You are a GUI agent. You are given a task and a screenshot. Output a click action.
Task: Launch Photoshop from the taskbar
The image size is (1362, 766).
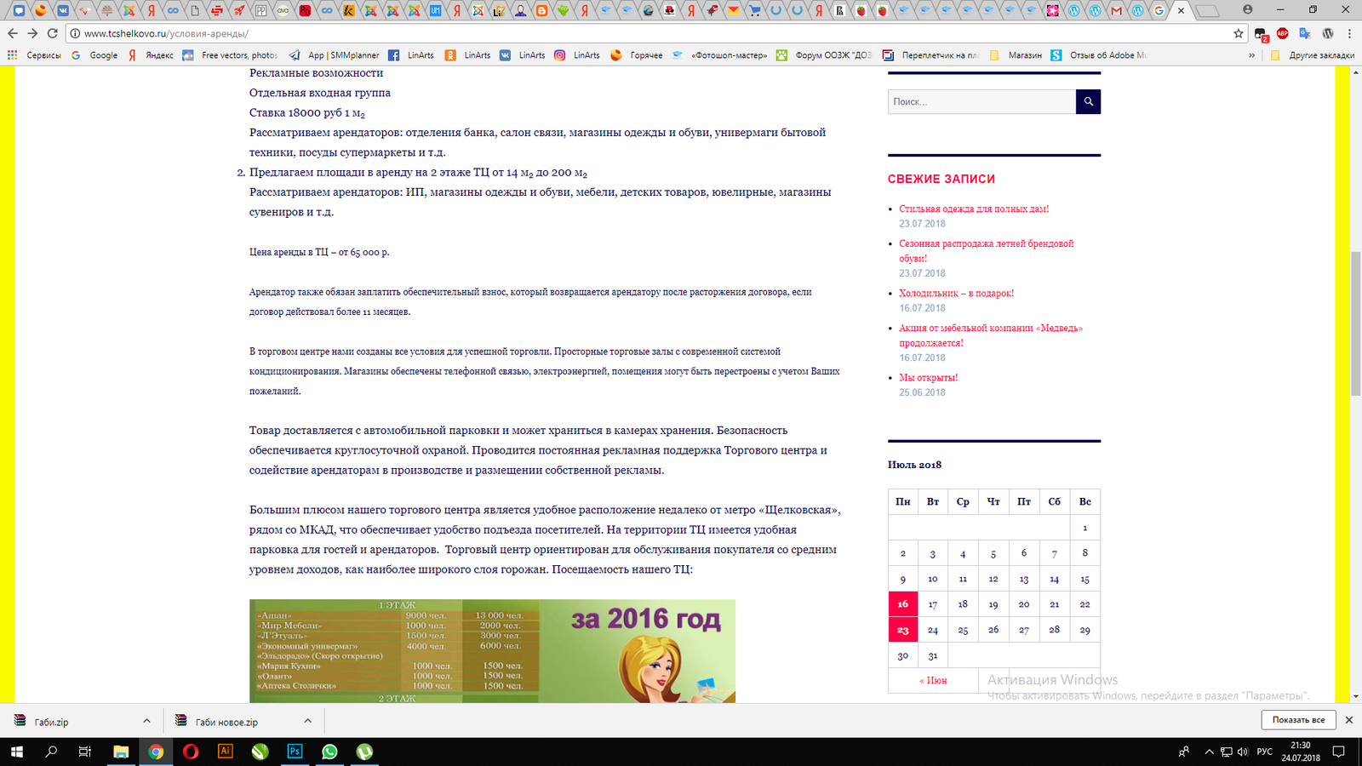point(295,752)
